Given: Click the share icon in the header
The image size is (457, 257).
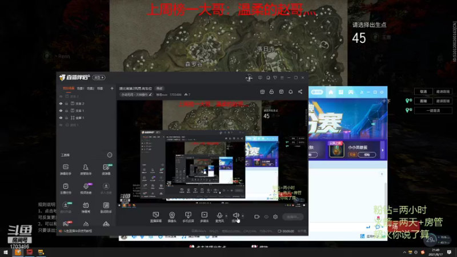Looking at the screenshot, I should [300, 92].
